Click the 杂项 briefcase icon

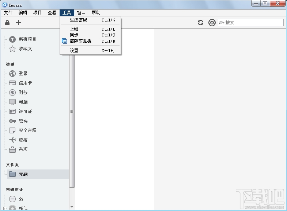[x=12, y=149]
